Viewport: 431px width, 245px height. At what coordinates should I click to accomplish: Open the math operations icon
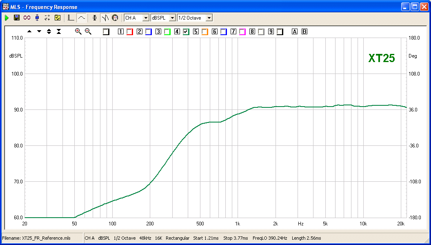[47, 18]
